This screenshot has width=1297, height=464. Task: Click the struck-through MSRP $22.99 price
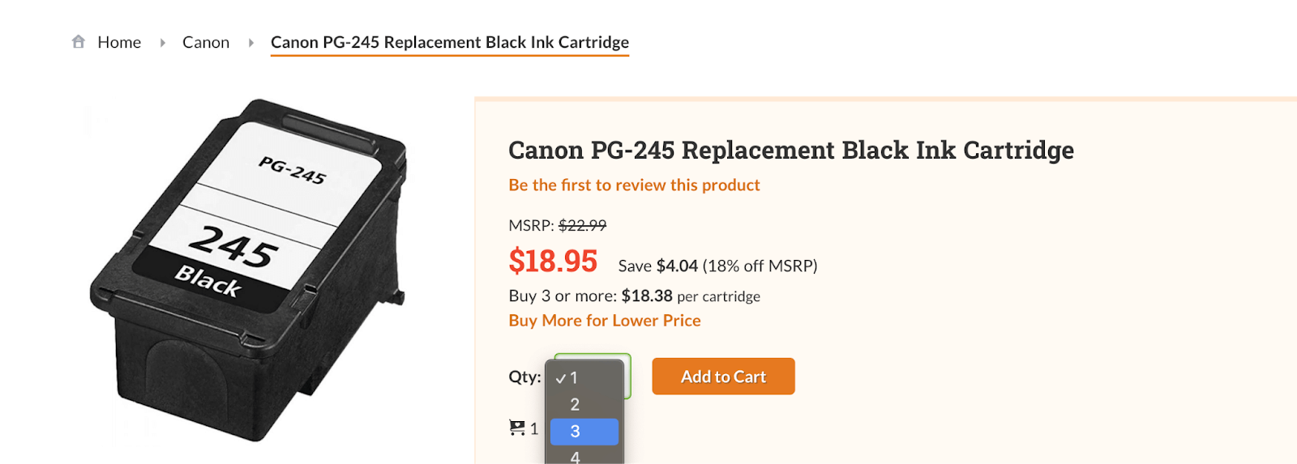pos(582,225)
